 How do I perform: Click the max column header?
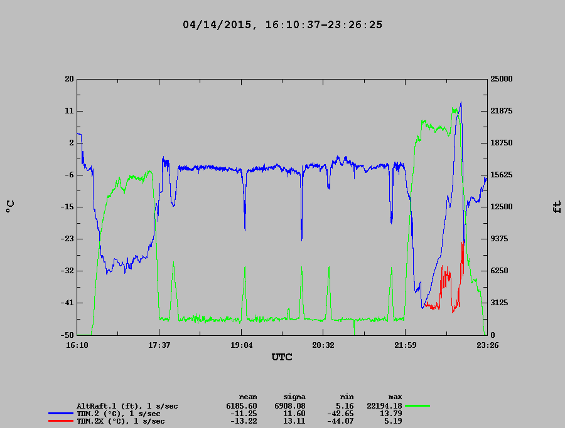click(x=395, y=397)
